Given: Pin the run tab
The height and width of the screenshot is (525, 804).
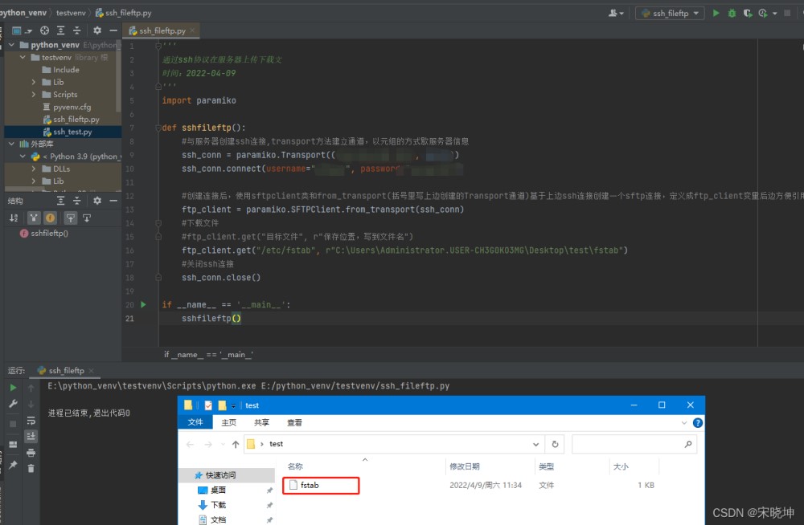Looking at the screenshot, I should (x=14, y=465).
